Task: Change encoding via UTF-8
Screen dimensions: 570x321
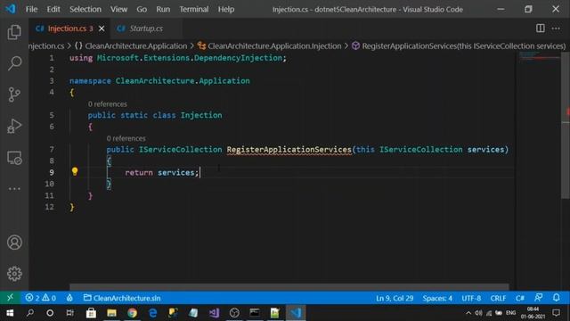Action: coord(471,298)
